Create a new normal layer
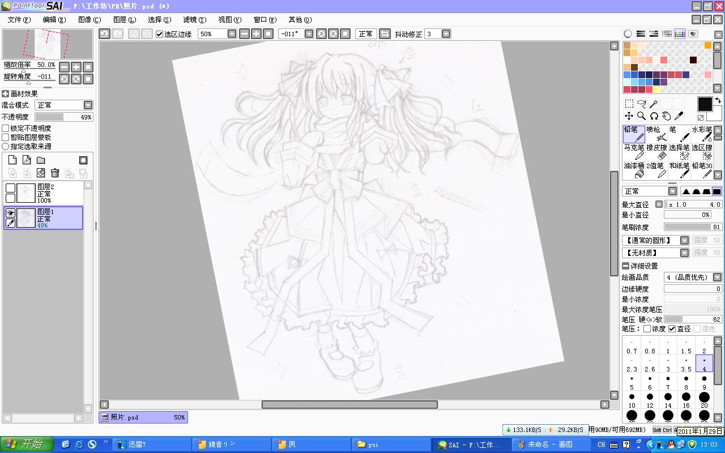 12,160
